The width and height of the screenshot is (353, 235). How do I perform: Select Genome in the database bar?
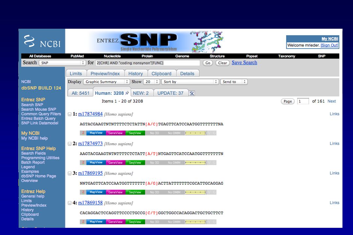pyautogui.click(x=182, y=56)
